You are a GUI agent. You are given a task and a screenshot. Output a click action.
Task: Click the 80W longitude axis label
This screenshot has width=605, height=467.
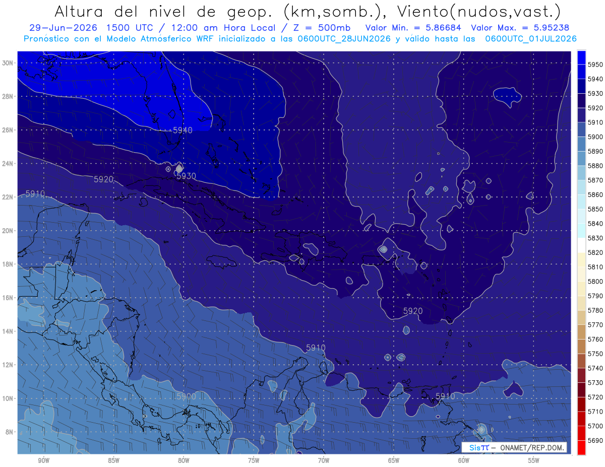(x=184, y=460)
